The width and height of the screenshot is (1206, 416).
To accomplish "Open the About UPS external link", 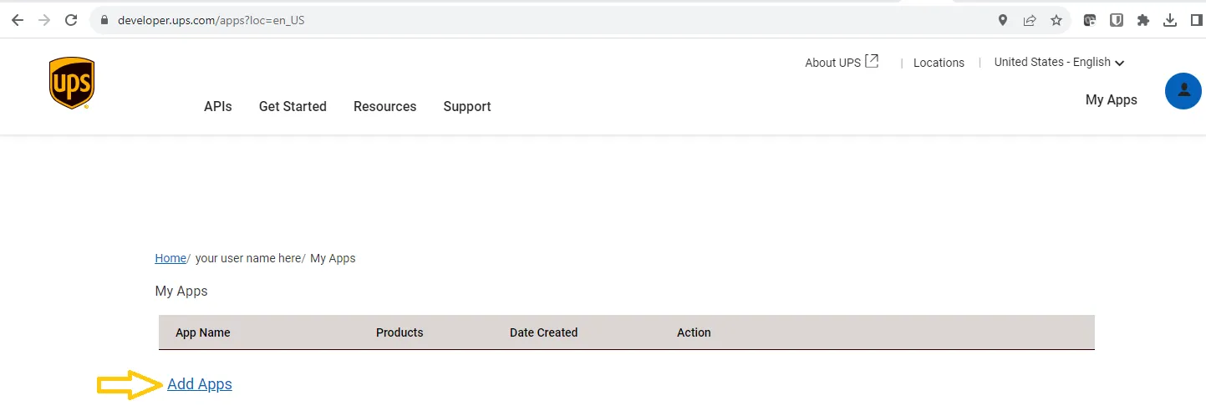I will (x=841, y=62).
